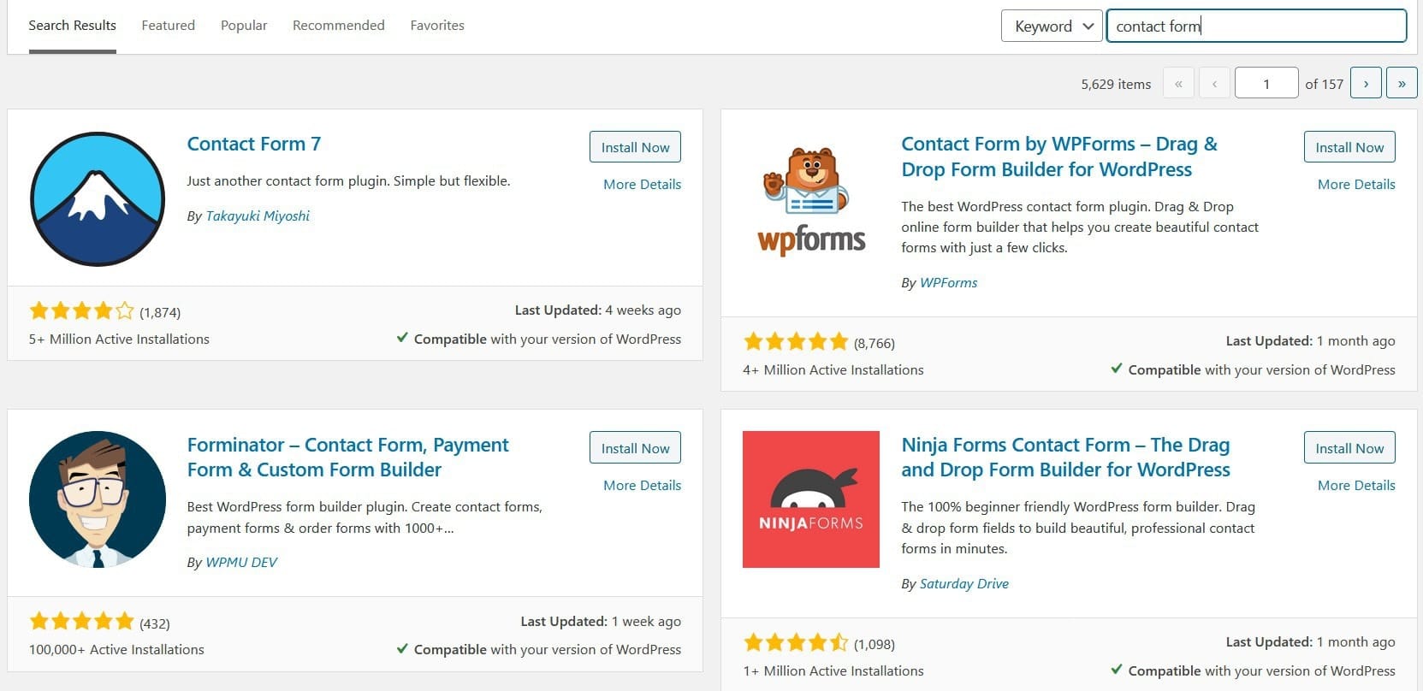Viewport: 1423px width, 691px height.
Task: Click the Forminator cartoon man icon
Action: coord(98,499)
